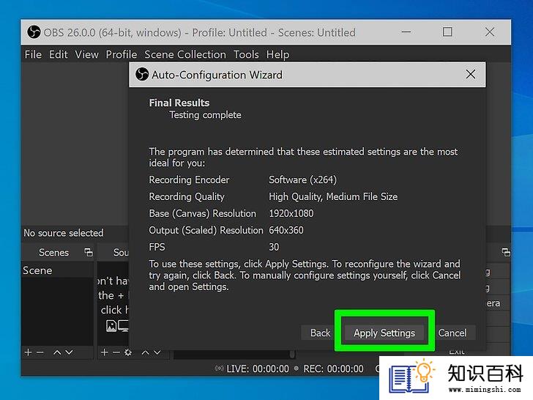
Task: Remove source with minus icon
Action: point(116,352)
